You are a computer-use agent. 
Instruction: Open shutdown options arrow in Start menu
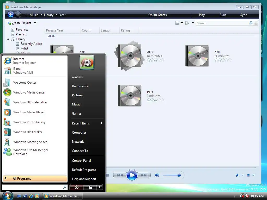(100, 187)
